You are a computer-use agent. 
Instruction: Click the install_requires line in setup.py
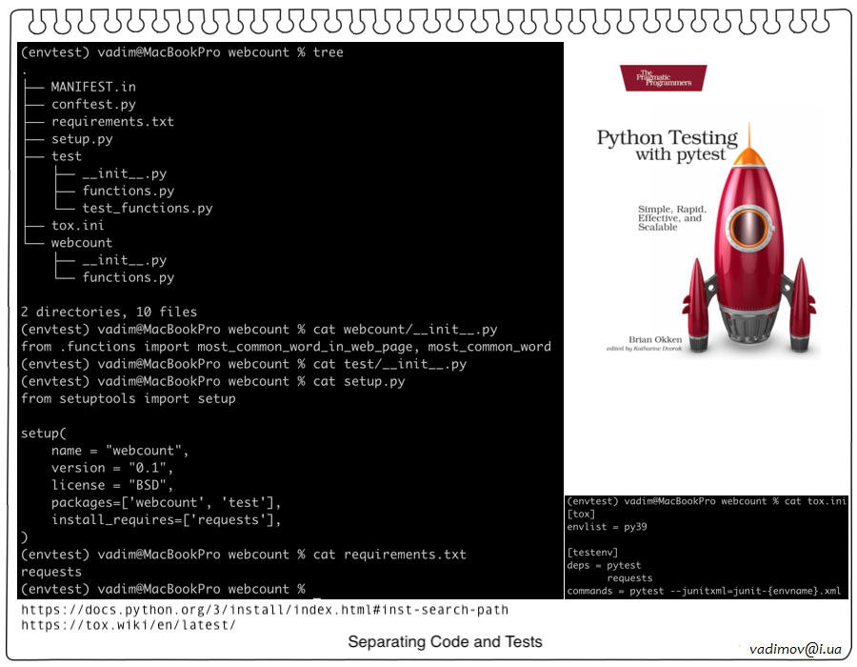167,520
